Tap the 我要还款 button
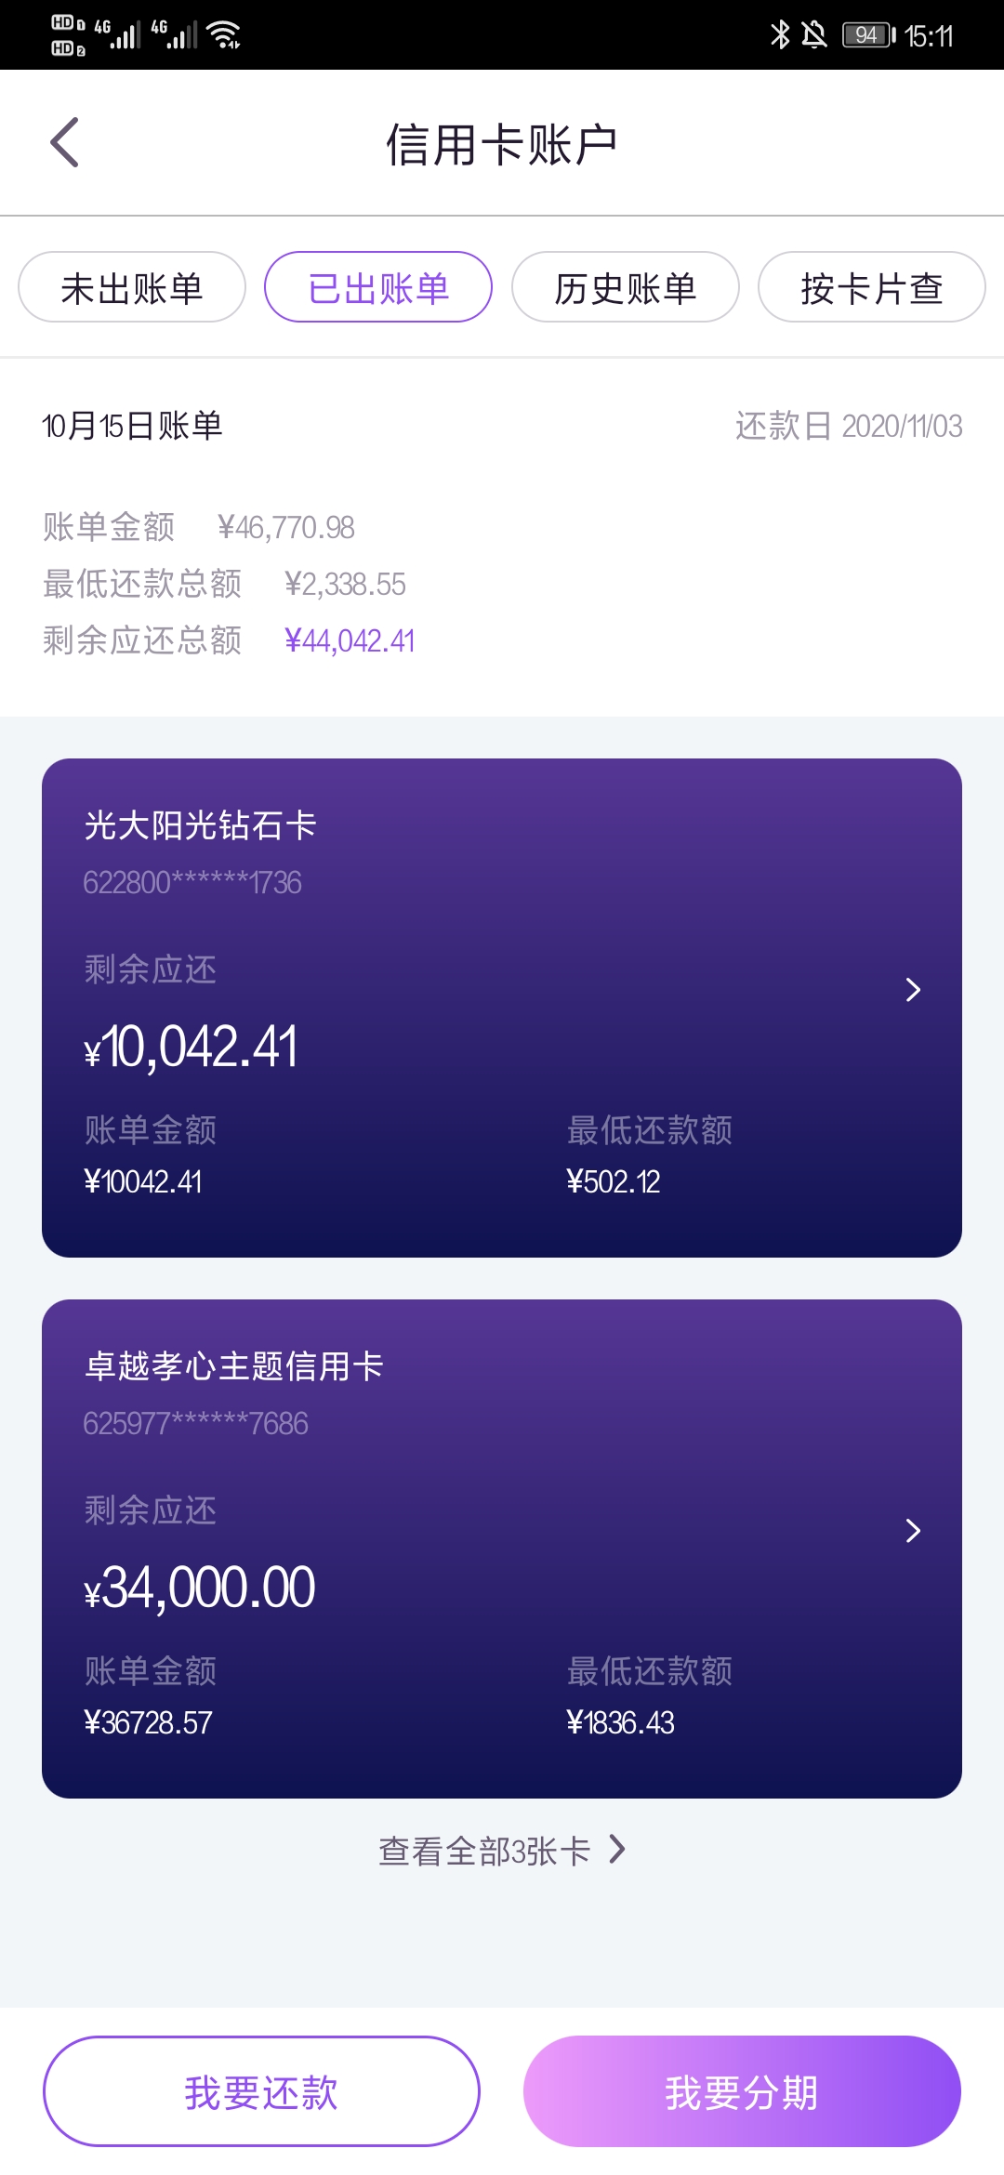This screenshot has height=2175, width=1004. [261, 2091]
